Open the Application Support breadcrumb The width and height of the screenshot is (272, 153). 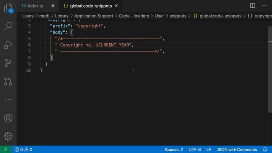94,16
